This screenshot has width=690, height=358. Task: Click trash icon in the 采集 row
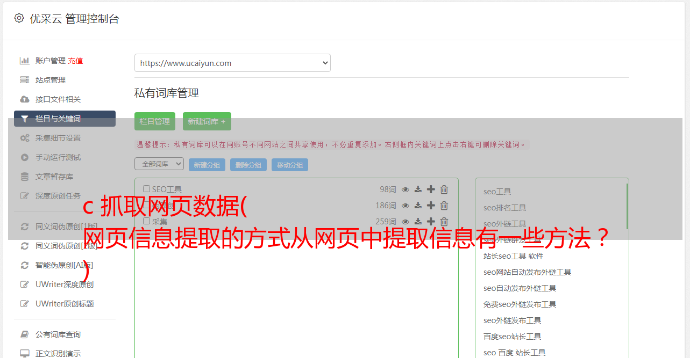444,222
